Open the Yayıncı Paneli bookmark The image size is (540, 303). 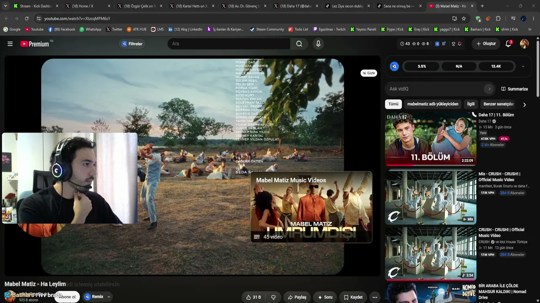coord(363,29)
